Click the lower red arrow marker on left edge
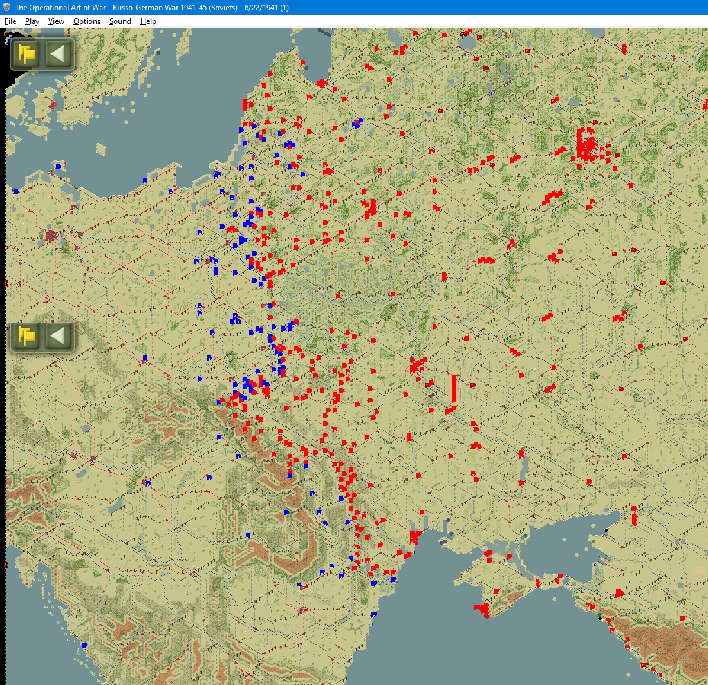This screenshot has width=708, height=685. [x=6, y=565]
